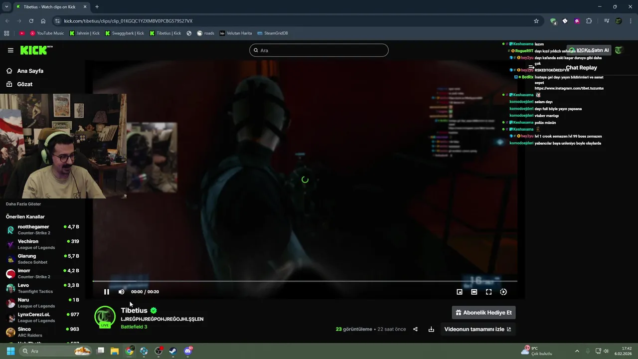Open imorr recommended channel

click(x=42, y=273)
